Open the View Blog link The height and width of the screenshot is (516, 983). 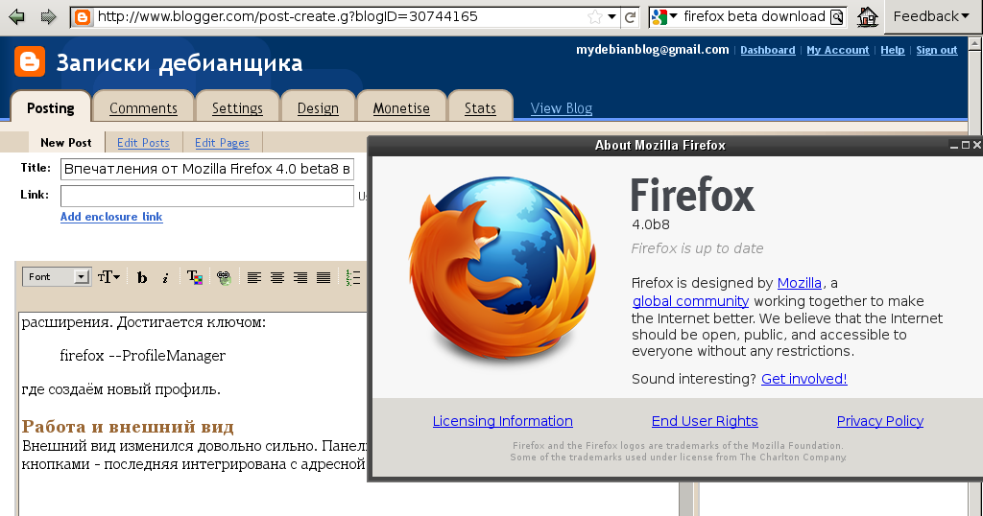(x=561, y=108)
